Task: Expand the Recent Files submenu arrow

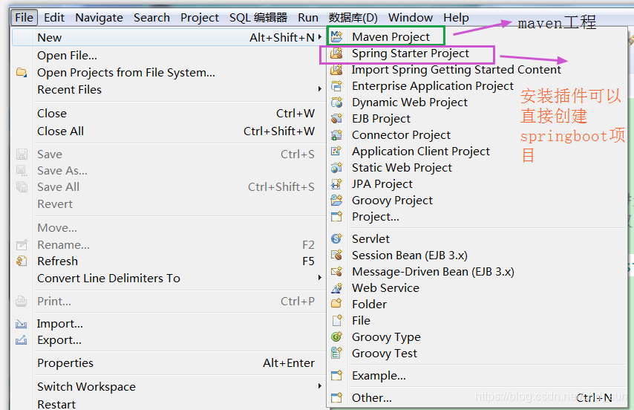Action: [319, 89]
